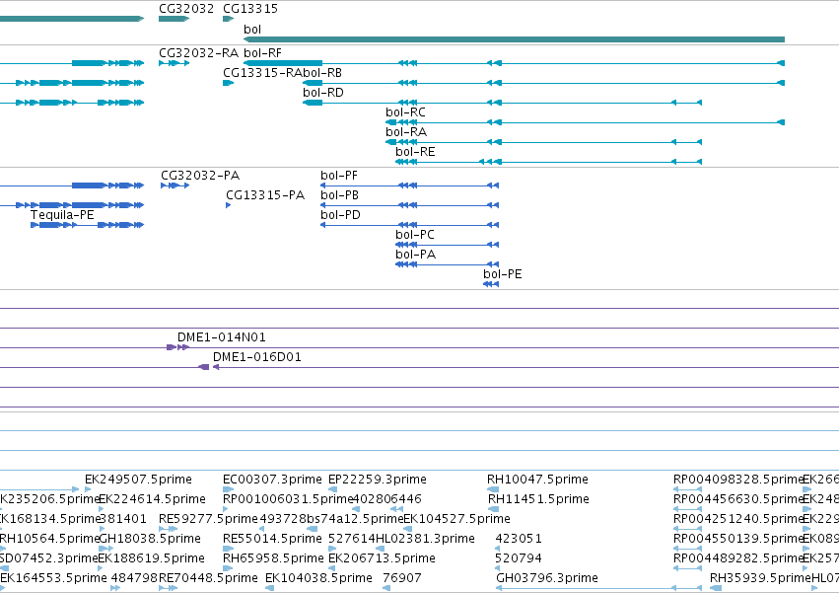Click the 423051 feature label
This screenshot has height=593, width=839.
(519, 539)
